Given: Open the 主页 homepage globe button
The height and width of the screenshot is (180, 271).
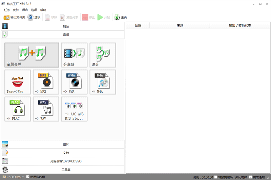Looking at the screenshot, I should click(121, 17).
